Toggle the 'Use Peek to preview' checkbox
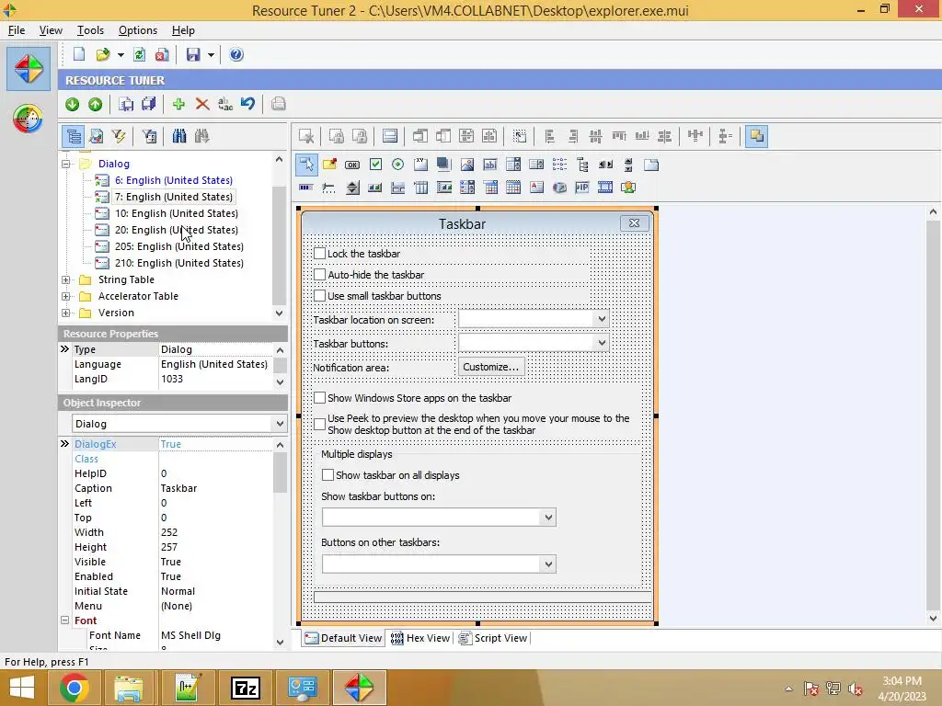The image size is (942, 706). (319, 425)
